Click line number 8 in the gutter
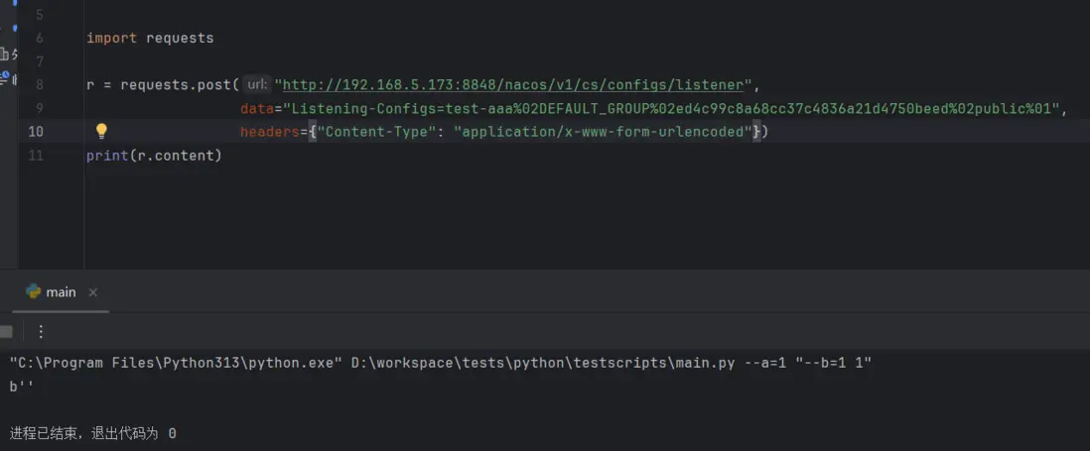 [x=38, y=85]
